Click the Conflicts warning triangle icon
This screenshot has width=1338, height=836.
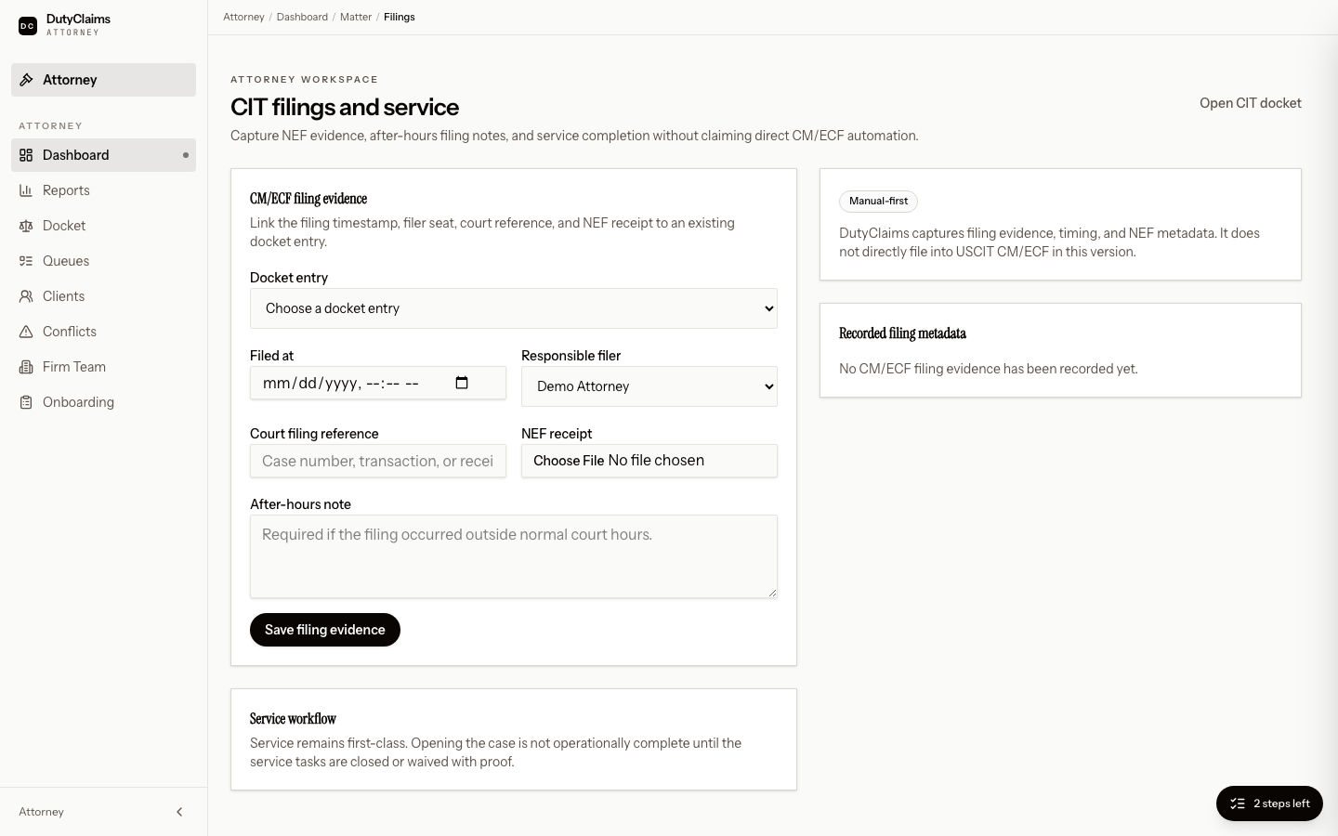pos(26,332)
